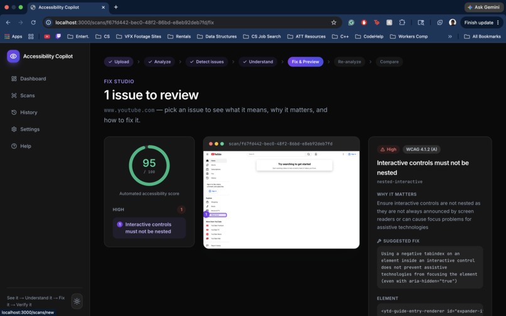This screenshot has width=506, height=316.
Task: Close the Accessibility Copilot tab
Action: click(x=103, y=7)
